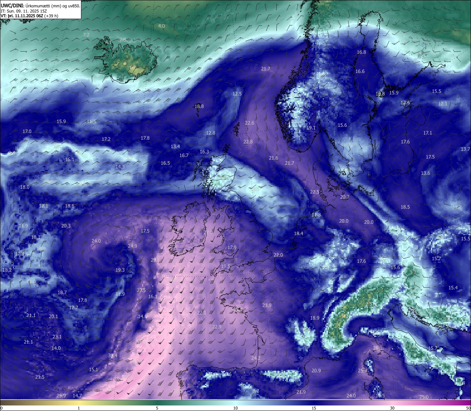
Task: Click the 12.5 value in the Norwegian Sea
Action: pos(237,94)
